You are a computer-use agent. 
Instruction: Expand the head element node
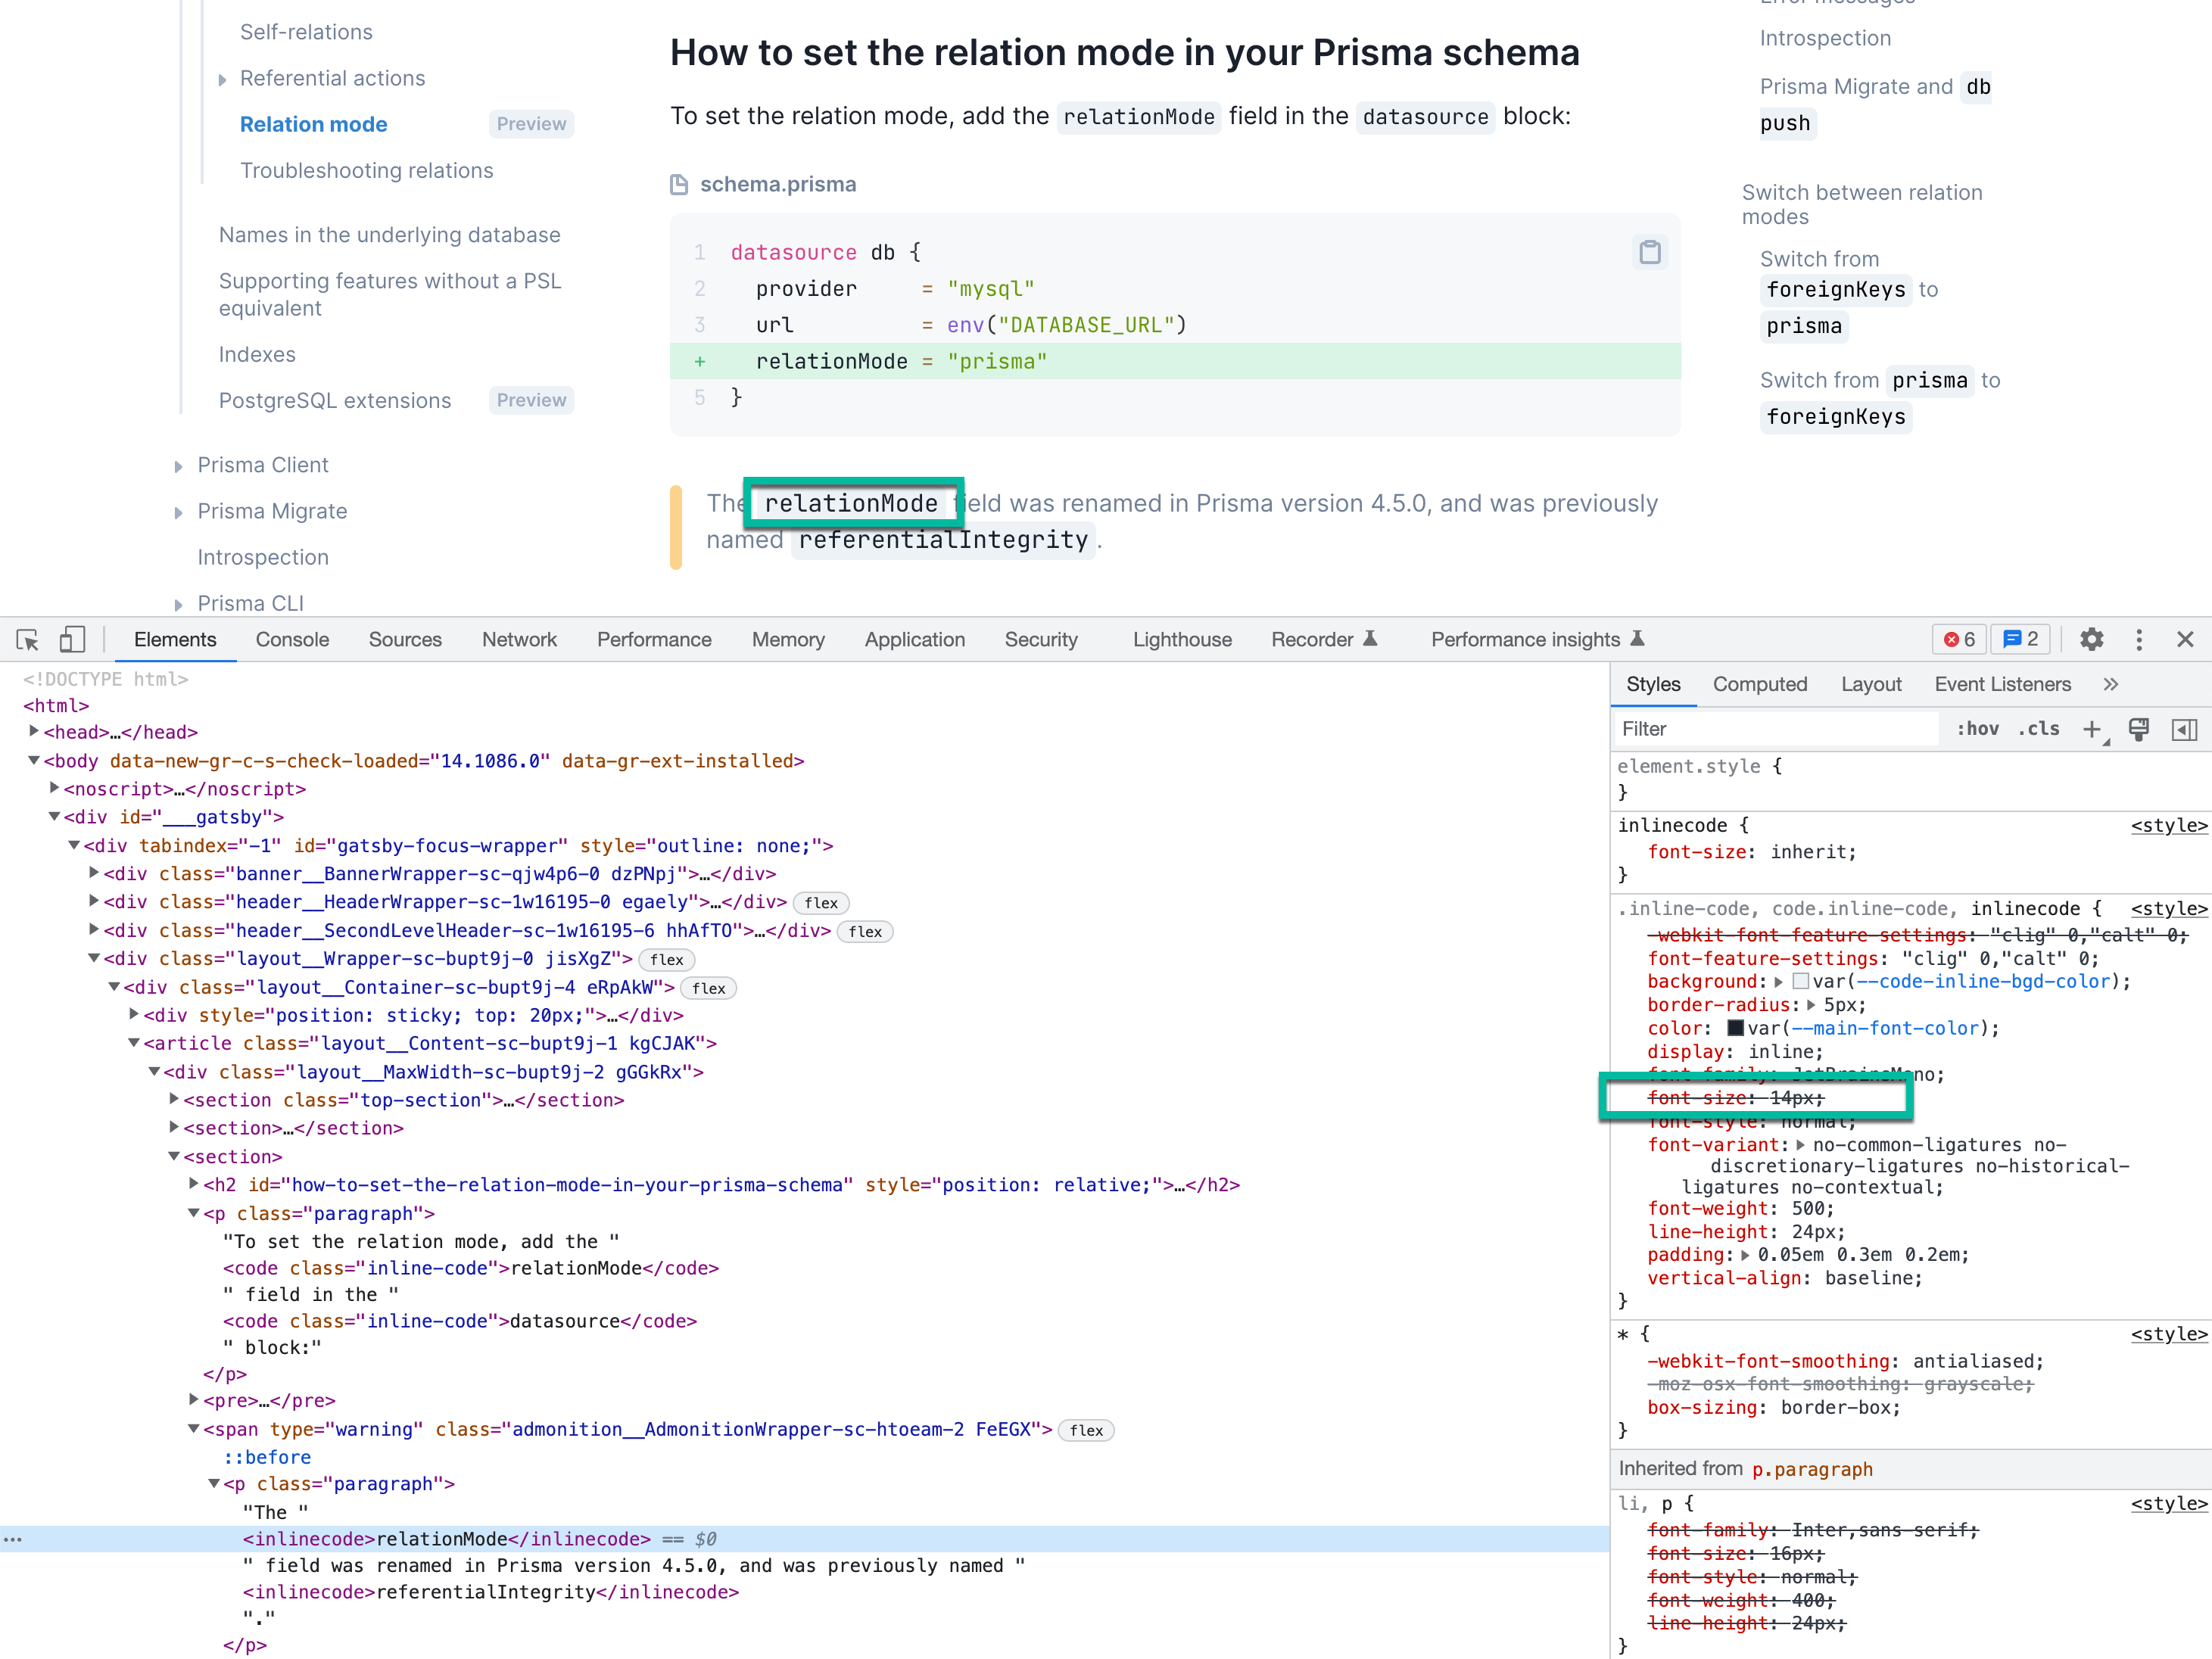click(34, 732)
